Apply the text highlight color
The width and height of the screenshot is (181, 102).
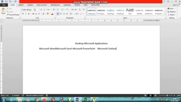click(48, 14)
